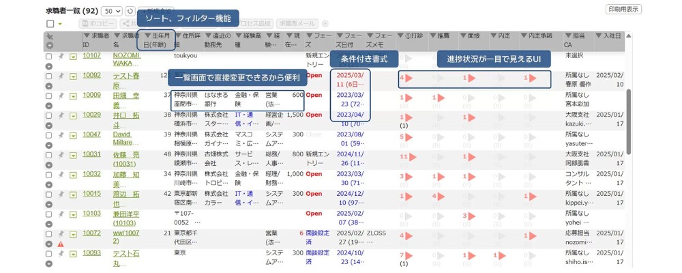Open the 50 rows-per-page dropdown
This screenshot has height=273, width=682.
click(111, 12)
